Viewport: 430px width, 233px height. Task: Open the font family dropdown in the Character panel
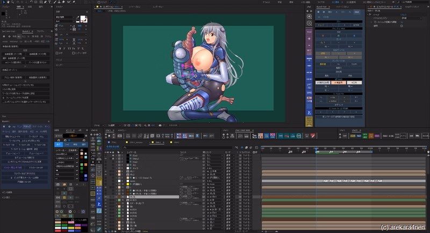point(65,17)
